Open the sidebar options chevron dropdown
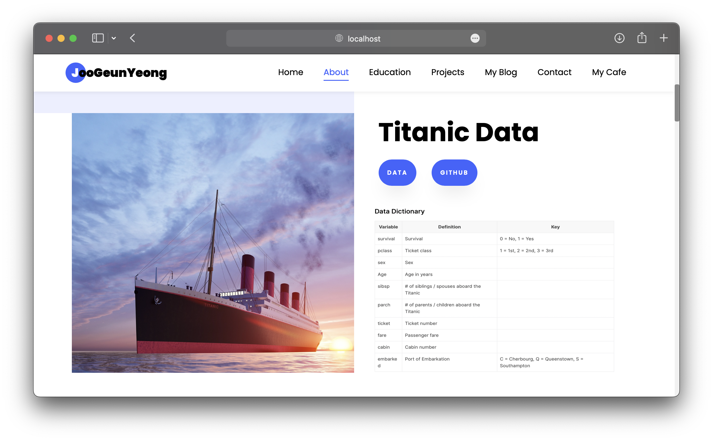The image size is (713, 441). (114, 38)
